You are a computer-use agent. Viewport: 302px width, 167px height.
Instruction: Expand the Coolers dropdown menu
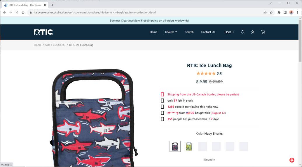[171, 32]
